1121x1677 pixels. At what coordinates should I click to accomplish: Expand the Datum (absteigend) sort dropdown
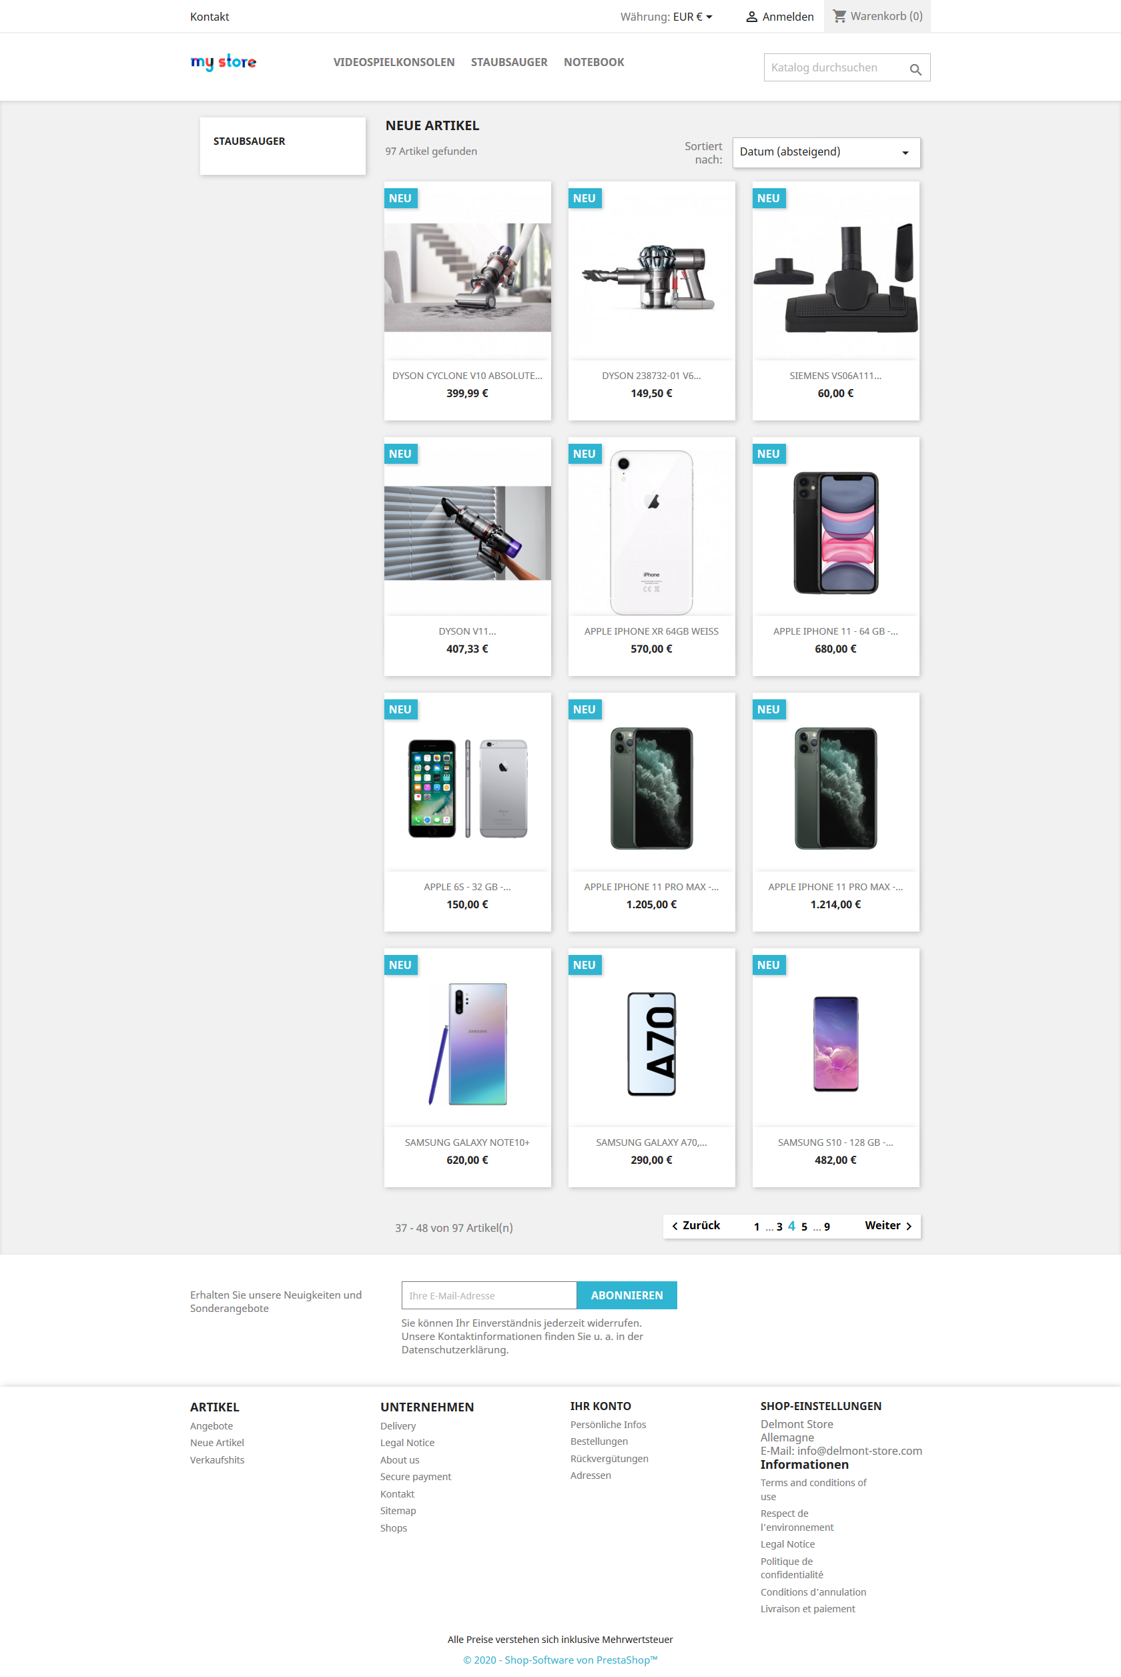[826, 152]
